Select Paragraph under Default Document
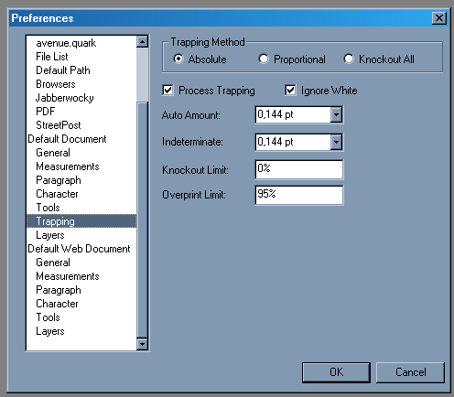The width and height of the screenshot is (454, 397). pyautogui.click(x=81, y=180)
